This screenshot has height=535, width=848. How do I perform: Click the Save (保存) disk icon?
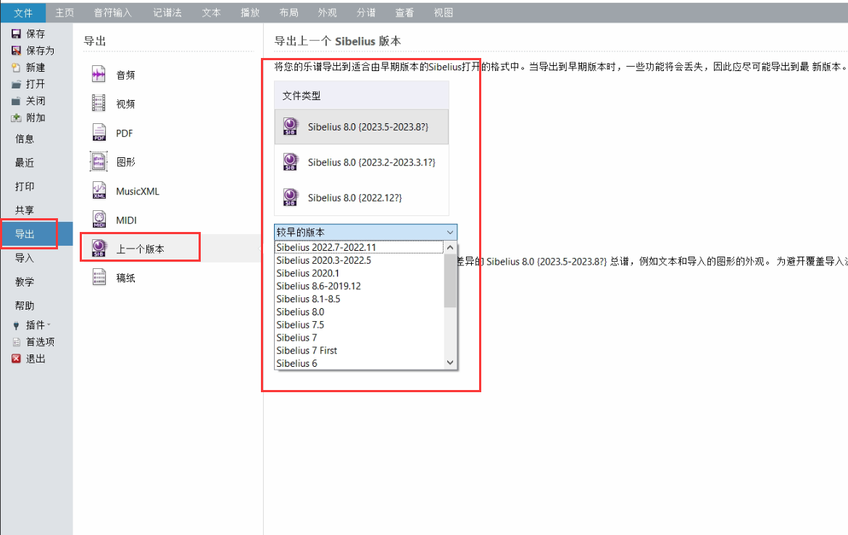click(x=16, y=34)
